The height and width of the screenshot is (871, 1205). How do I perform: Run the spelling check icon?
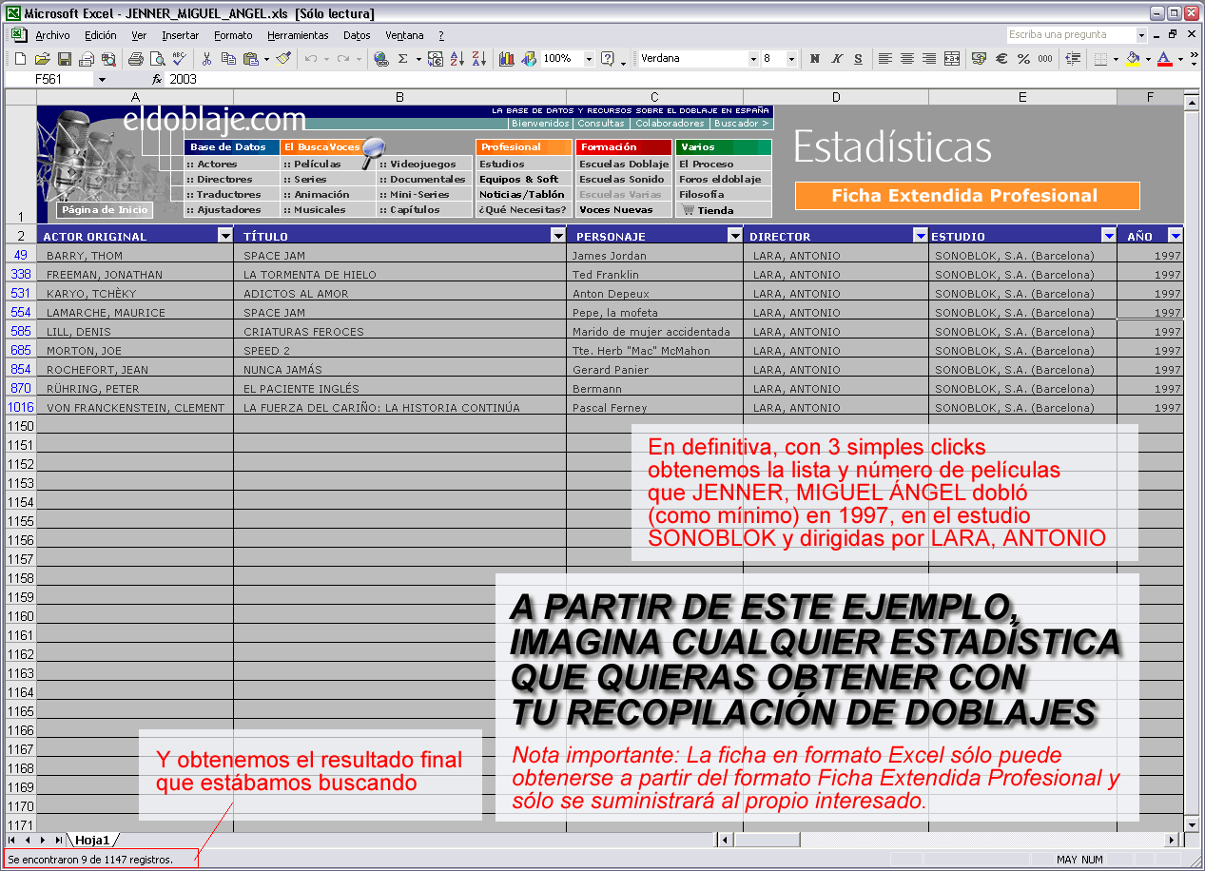click(178, 59)
